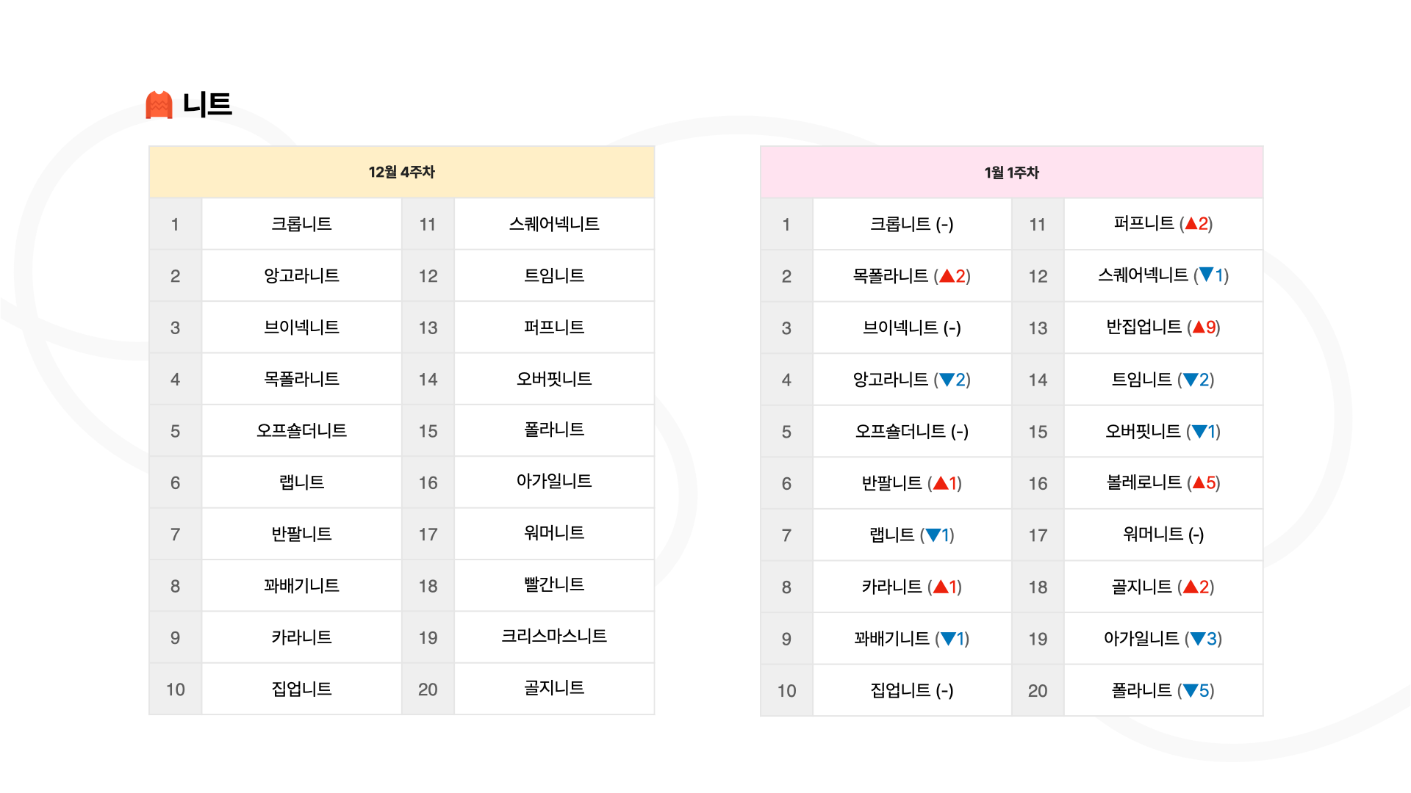Click the blue down arrow beside 트임니트
Screen dimensions: 1411x793
tap(1191, 380)
